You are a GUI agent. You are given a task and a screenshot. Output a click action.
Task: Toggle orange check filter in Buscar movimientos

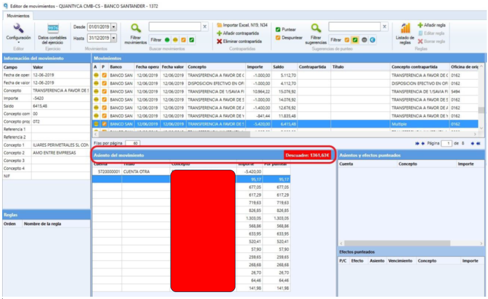184,40
